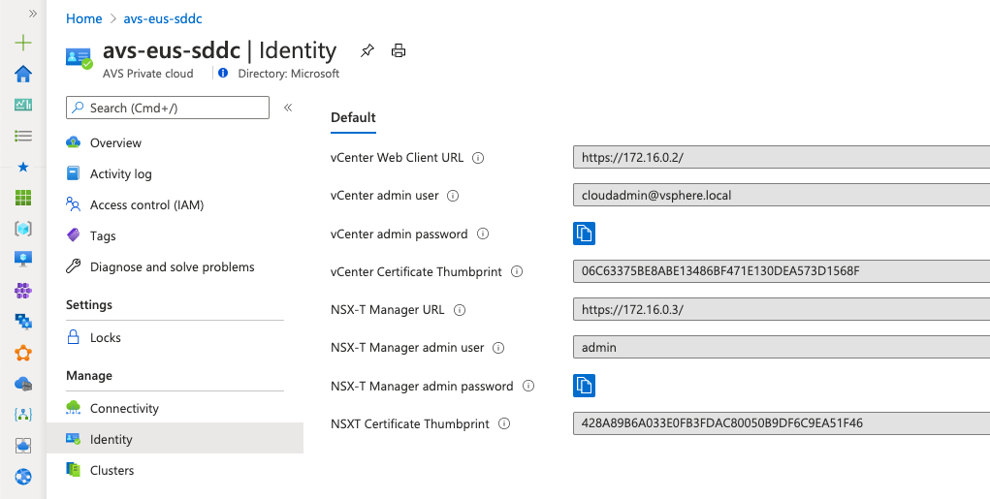This screenshot has width=990, height=499.
Task: Open the Connectivity menu item
Action: coord(124,408)
